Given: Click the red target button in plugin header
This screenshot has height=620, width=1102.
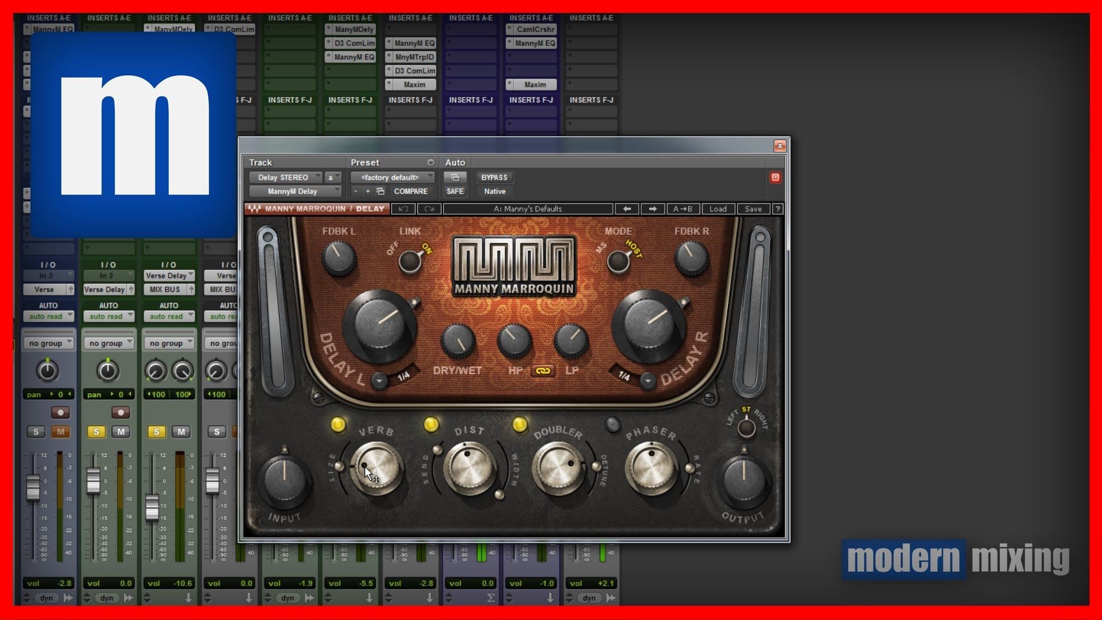Looking at the screenshot, I should pos(775,177).
